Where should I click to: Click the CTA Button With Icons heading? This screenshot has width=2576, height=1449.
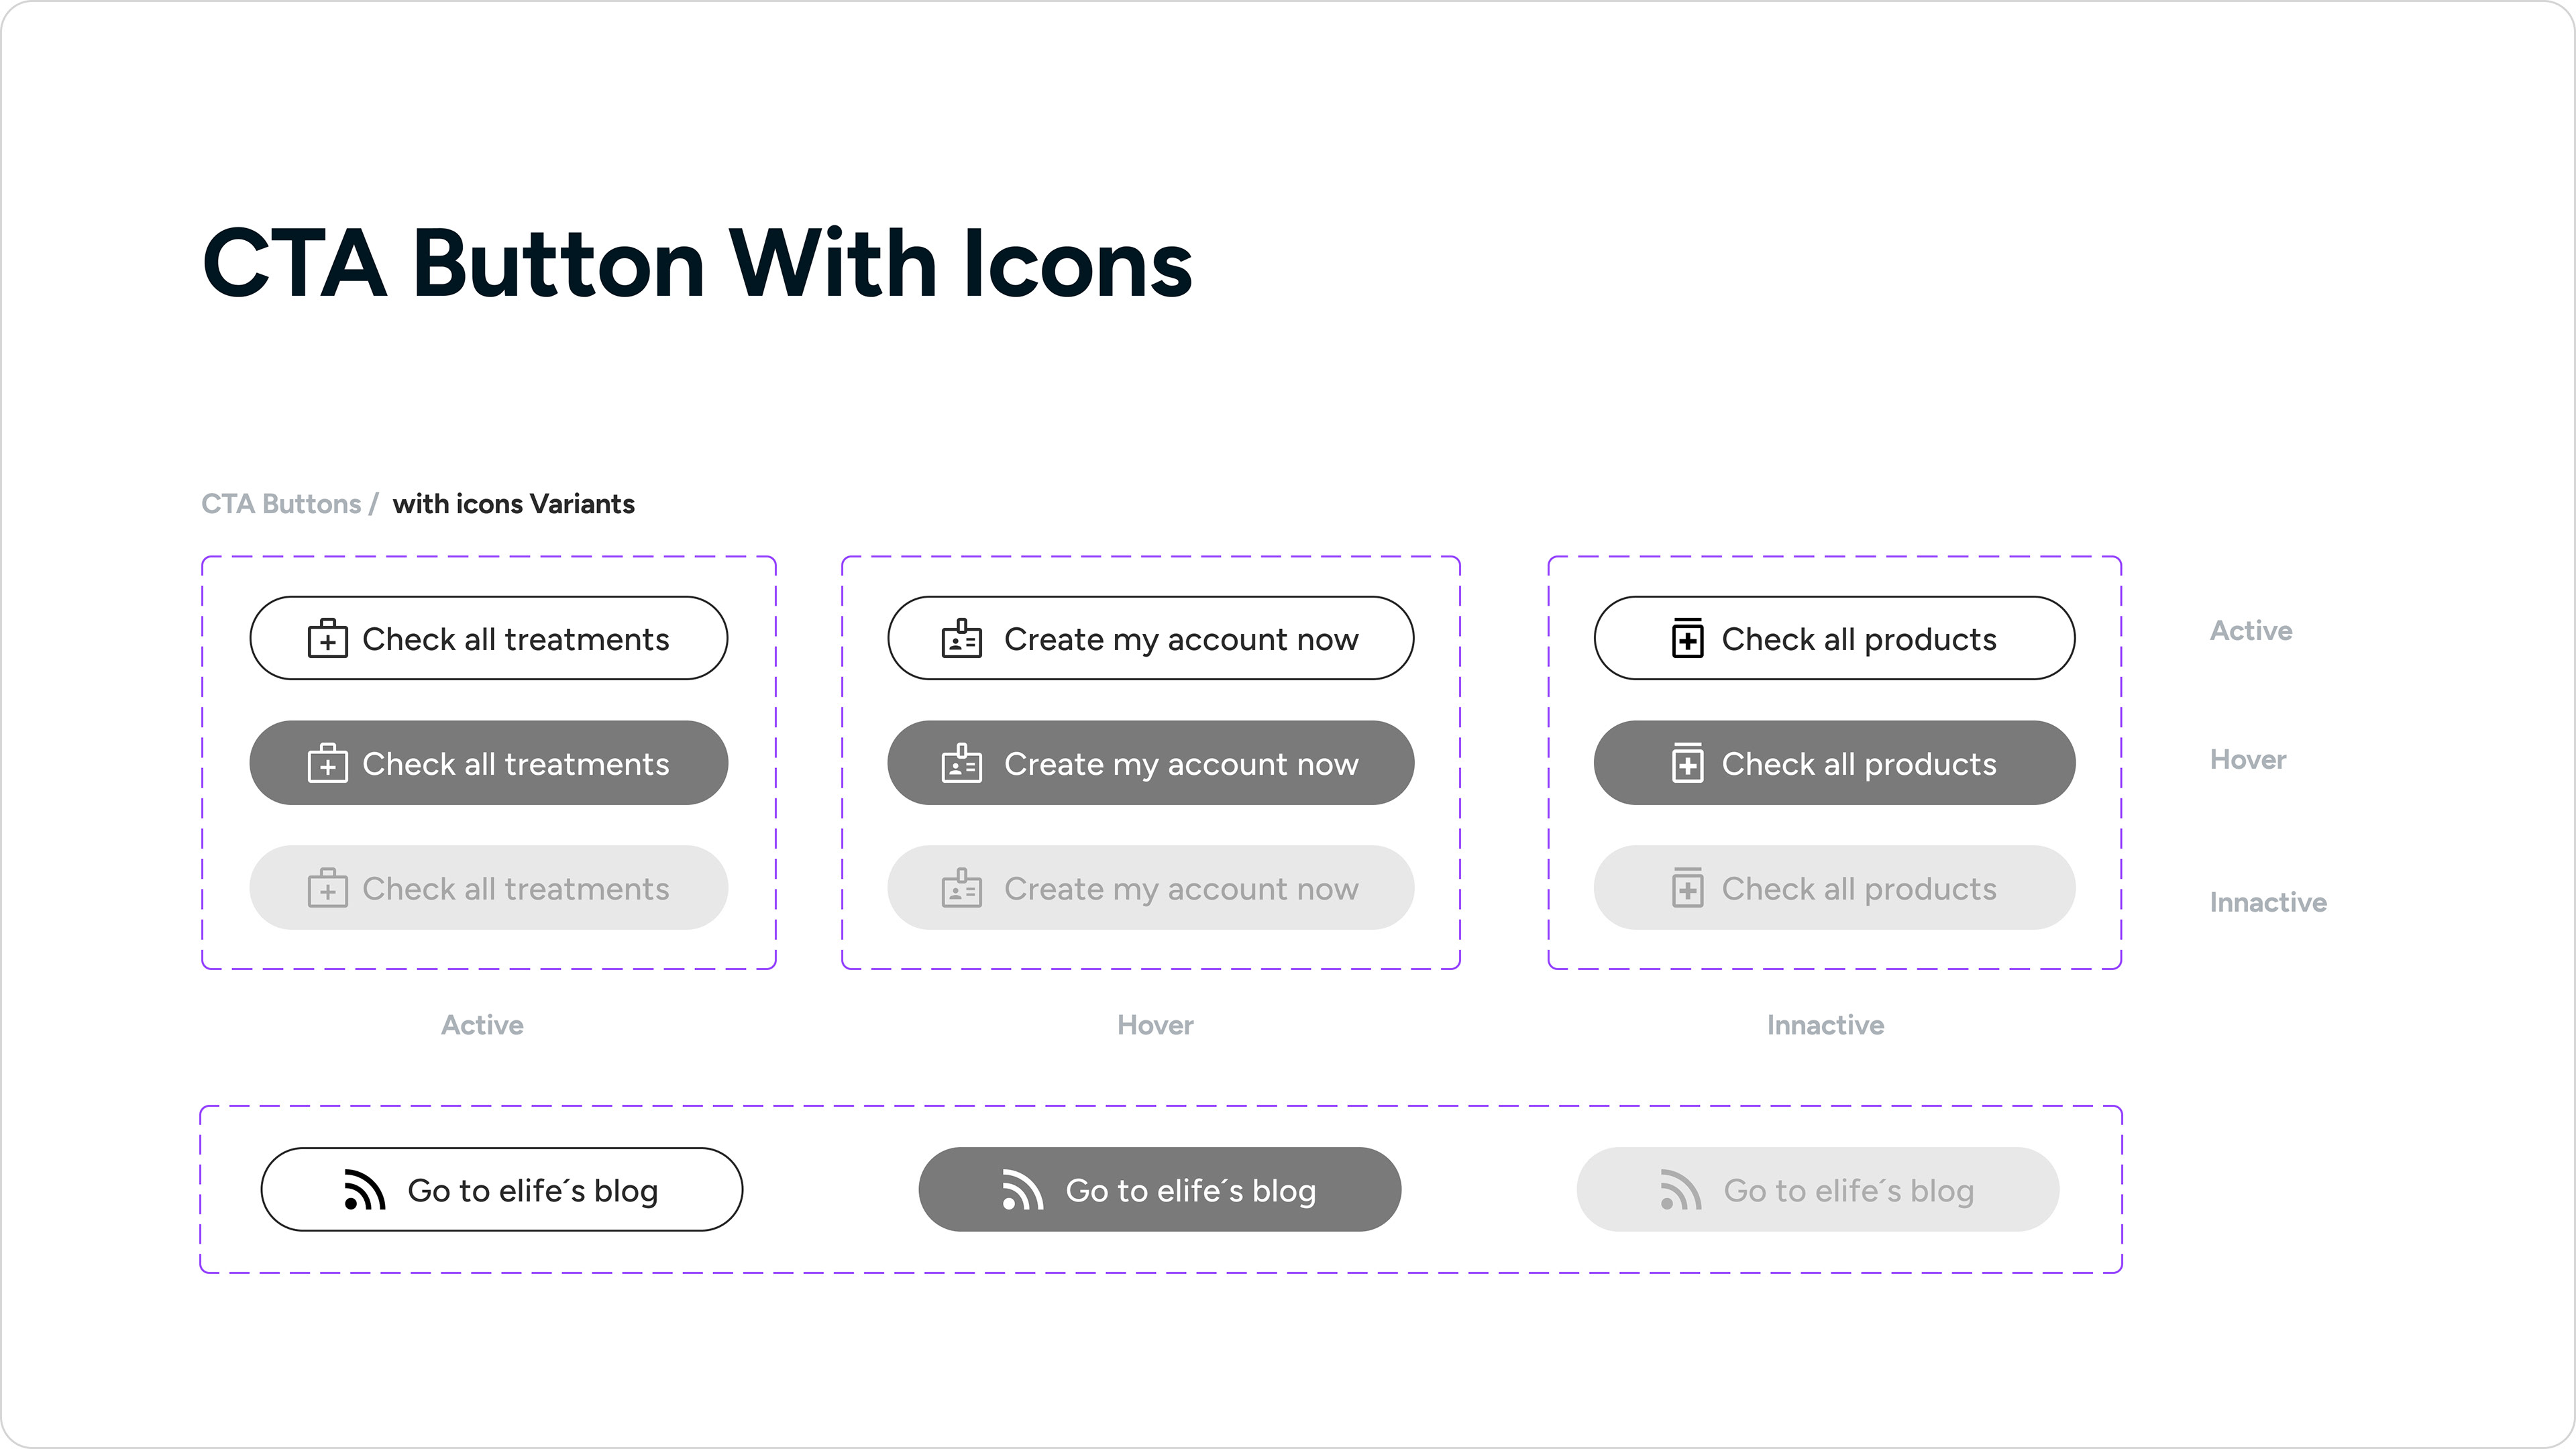pos(697,264)
